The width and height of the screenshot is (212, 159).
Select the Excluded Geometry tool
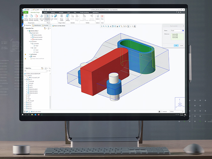coord(36,17)
